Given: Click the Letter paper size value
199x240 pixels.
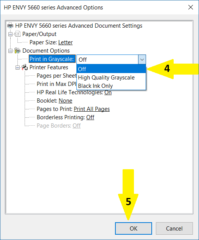Looking at the screenshot, I should (65, 42).
